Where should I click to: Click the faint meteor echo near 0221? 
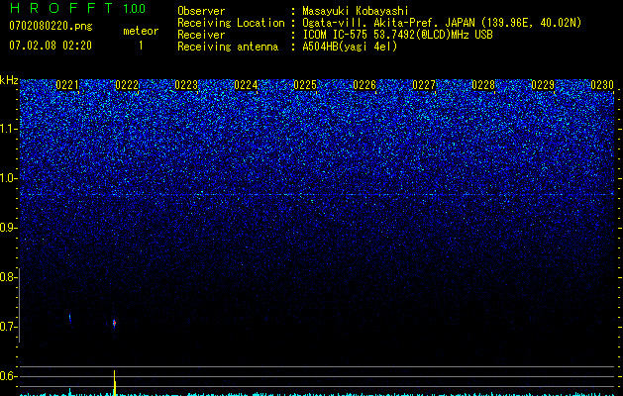click(70, 318)
